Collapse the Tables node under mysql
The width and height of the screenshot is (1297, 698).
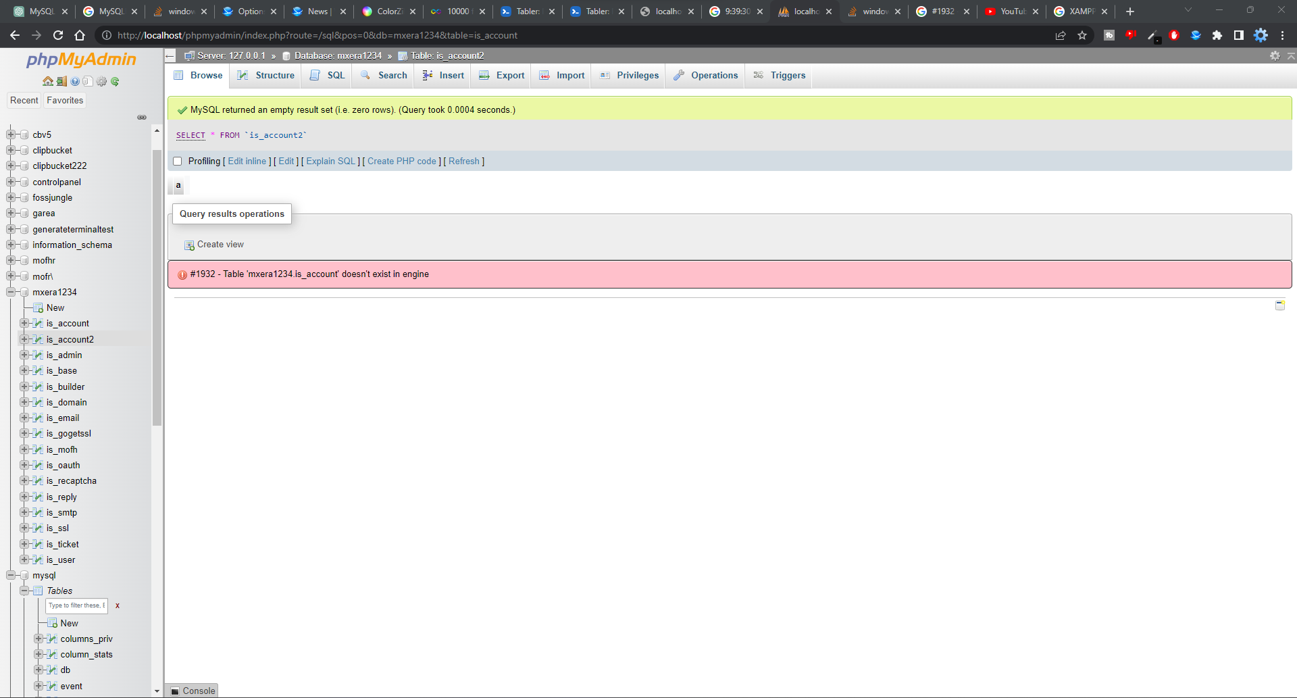tap(24, 591)
